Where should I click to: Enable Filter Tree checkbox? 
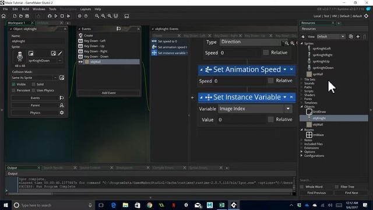click(x=337, y=187)
